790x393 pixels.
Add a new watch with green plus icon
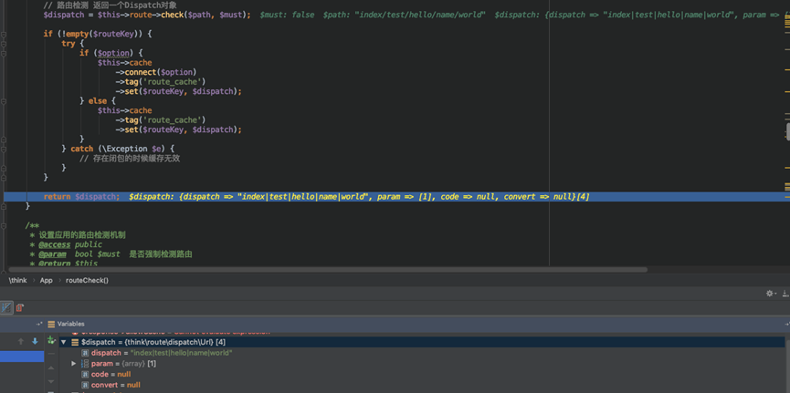point(51,341)
